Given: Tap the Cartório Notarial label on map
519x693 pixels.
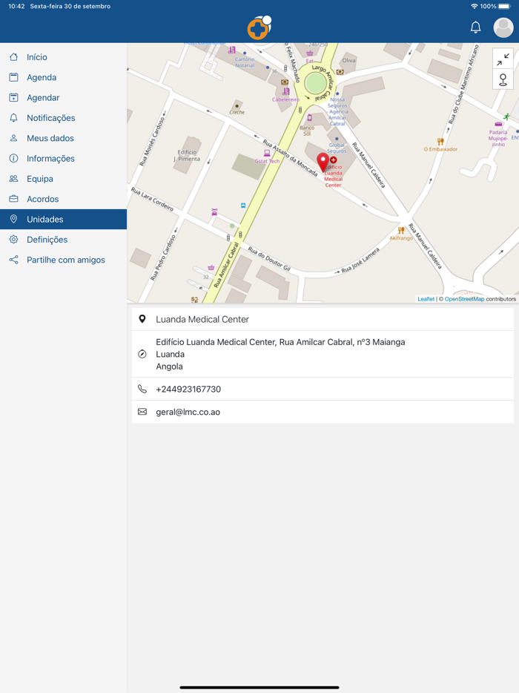Looking at the screenshot, I should coord(245,62).
